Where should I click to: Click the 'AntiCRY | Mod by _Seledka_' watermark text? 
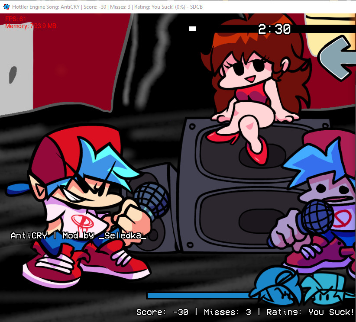78,236
